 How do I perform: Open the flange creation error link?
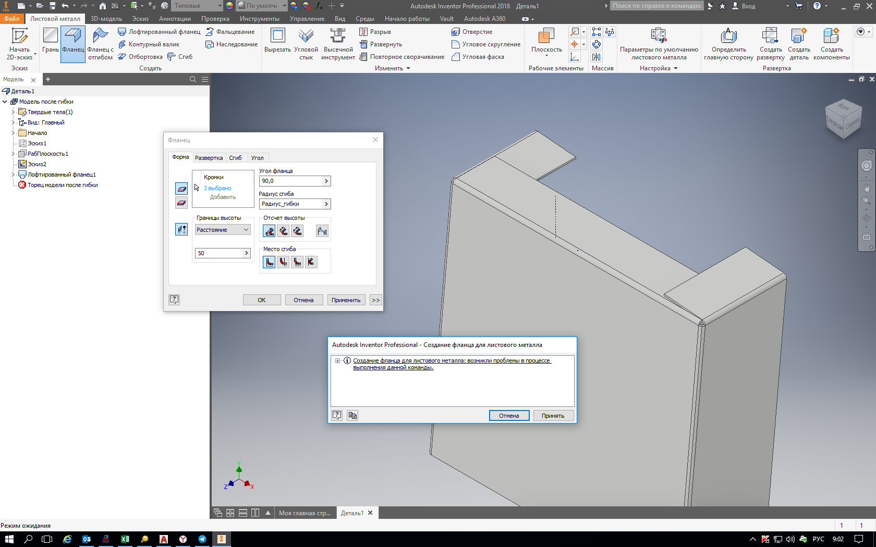[x=452, y=364]
